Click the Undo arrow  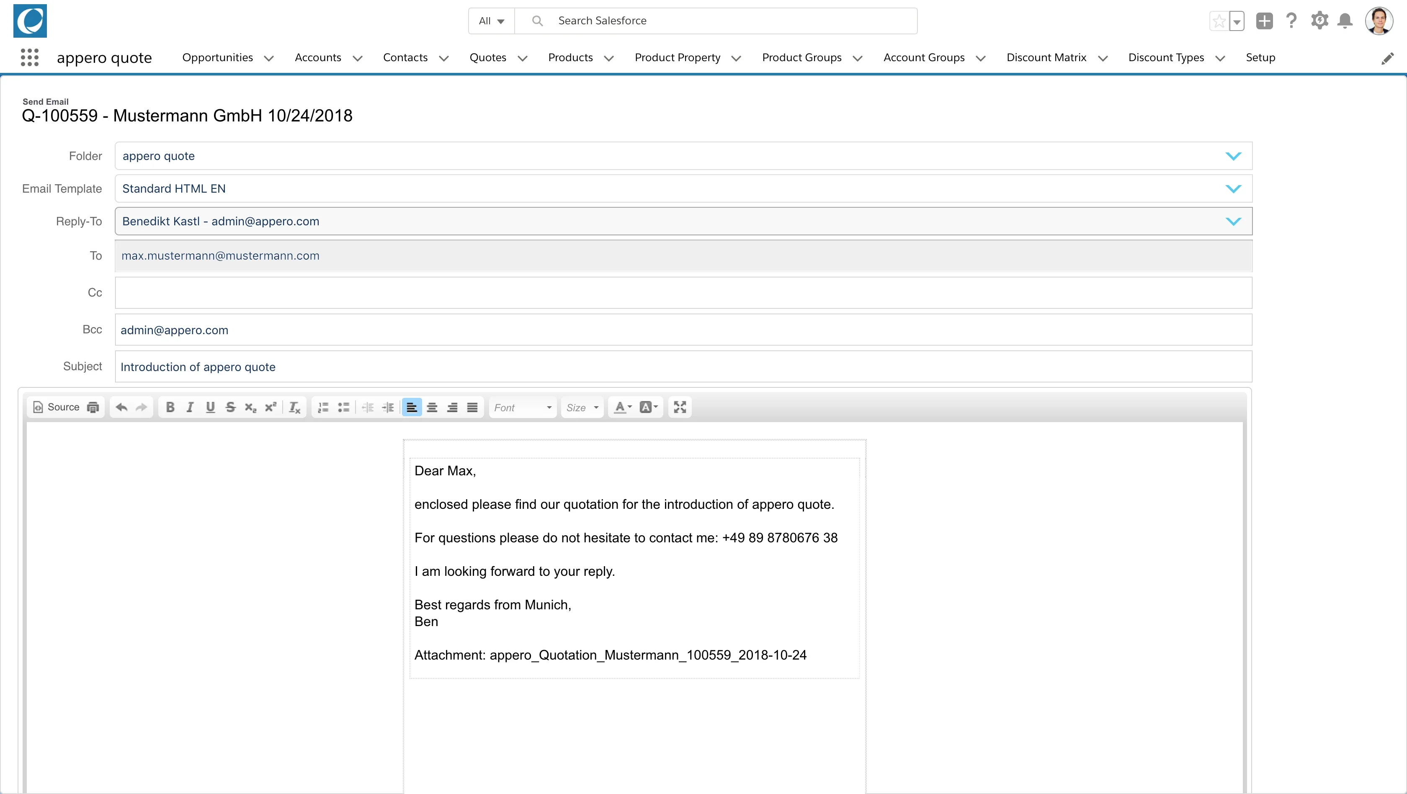[121, 407]
